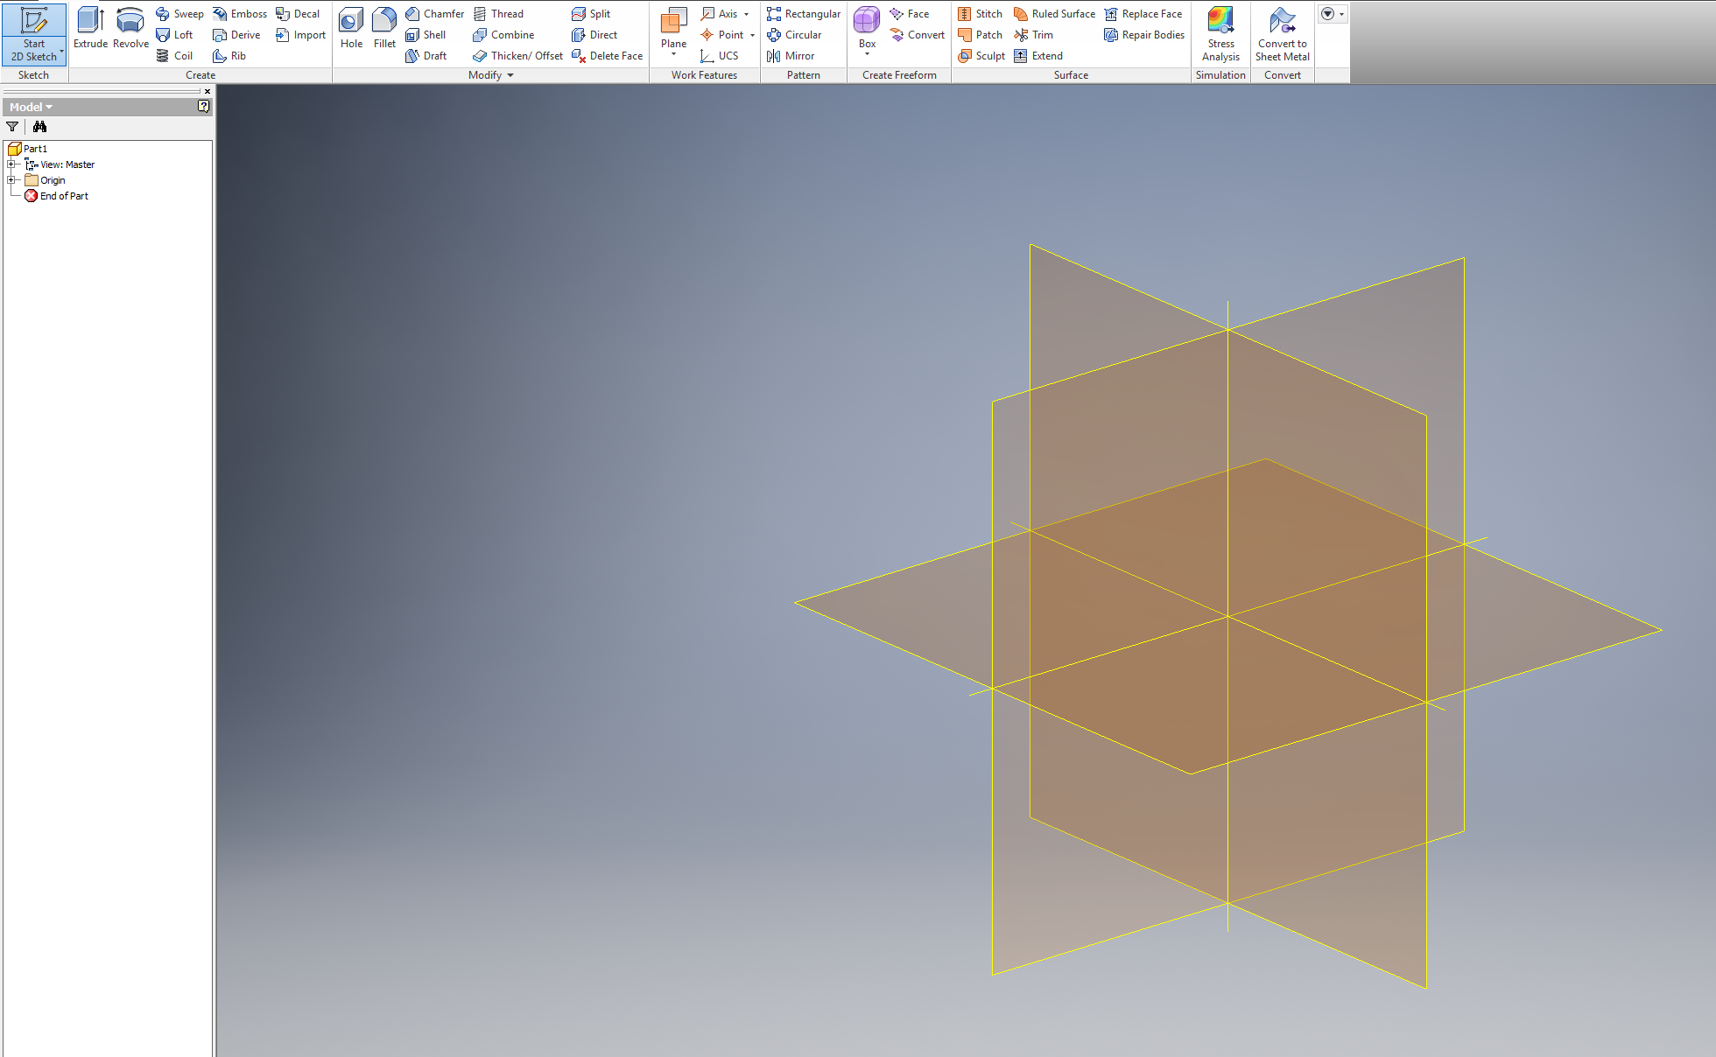
Task: Select the Shell tool
Action: pos(429,35)
